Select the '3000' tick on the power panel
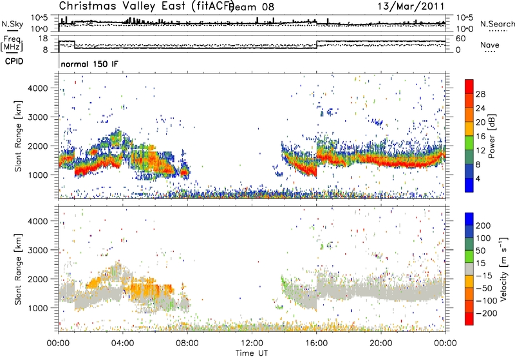The image size is (515, 357). click(x=37, y=117)
